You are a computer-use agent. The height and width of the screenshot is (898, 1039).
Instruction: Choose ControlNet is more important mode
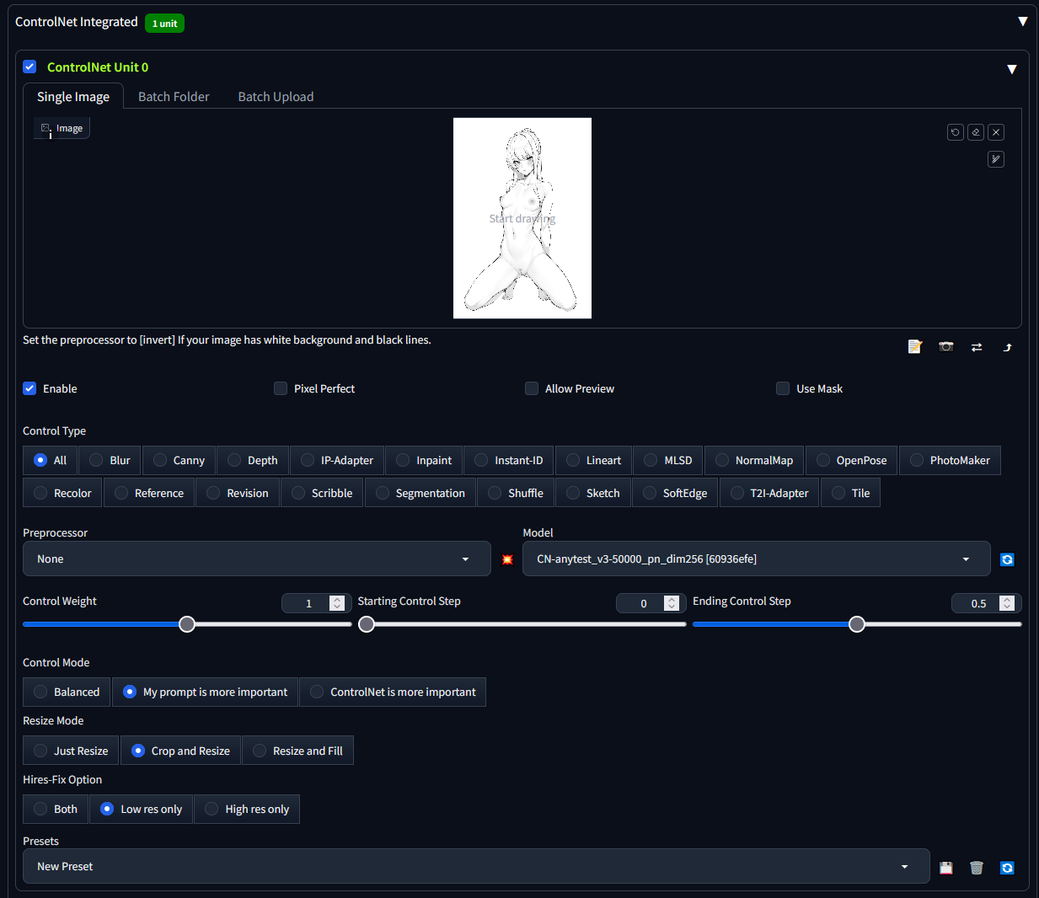click(393, 692)
